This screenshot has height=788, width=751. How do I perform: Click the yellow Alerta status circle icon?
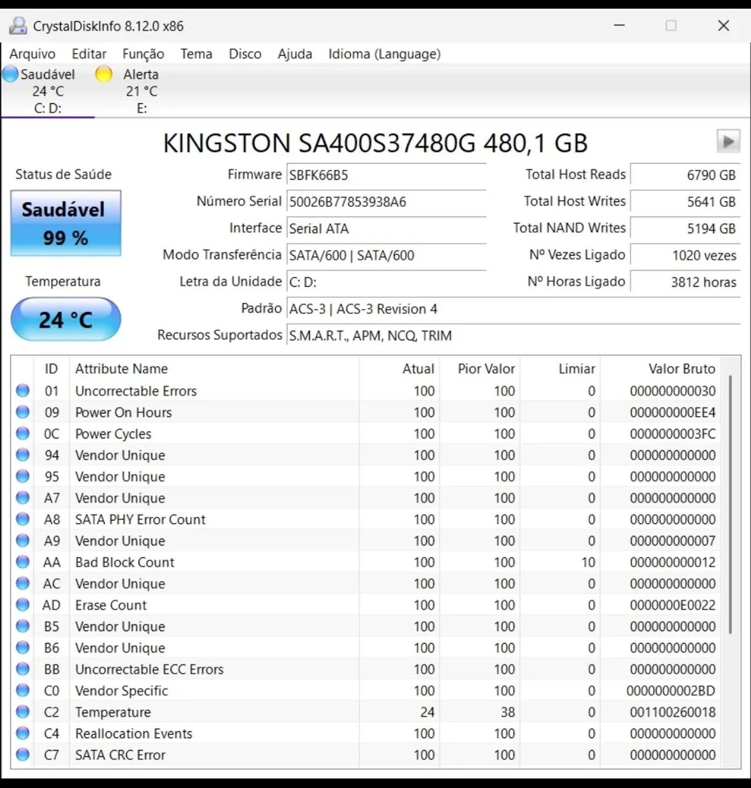[x=104, y=74]
